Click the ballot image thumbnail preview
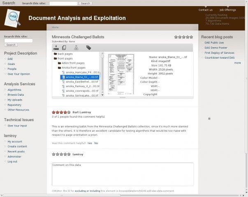The height and width of the screenshot is (197, 248). (121, 74)
